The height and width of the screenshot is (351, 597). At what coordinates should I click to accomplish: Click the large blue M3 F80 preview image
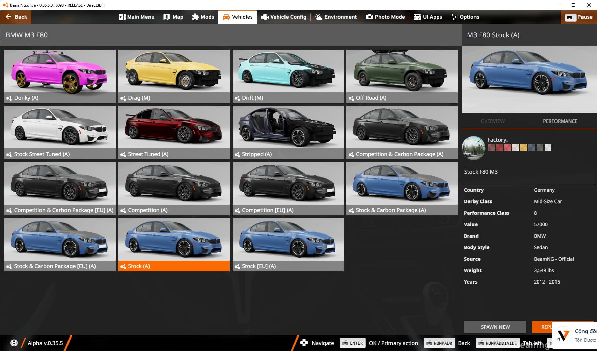pyautogui.click(x=529, y=79)
